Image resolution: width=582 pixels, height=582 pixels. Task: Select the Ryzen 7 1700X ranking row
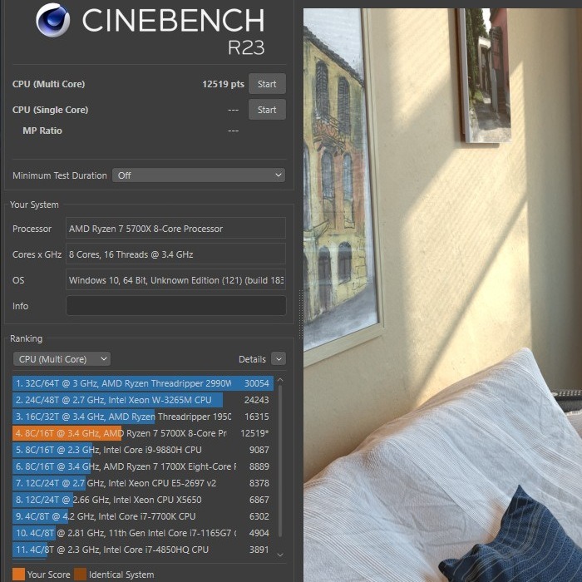143,466
